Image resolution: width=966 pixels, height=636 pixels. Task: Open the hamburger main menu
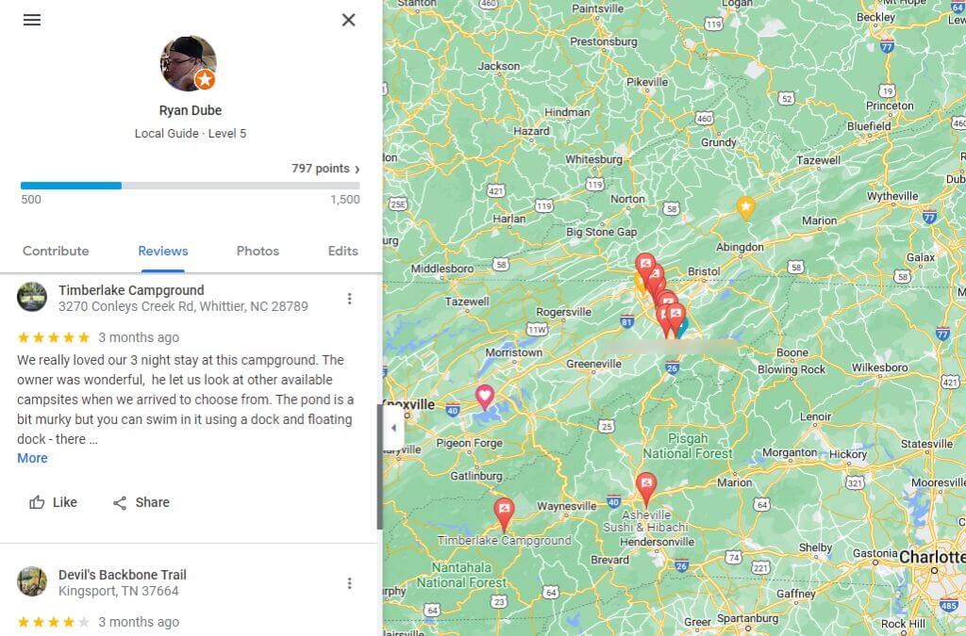(x=32, y=20)
